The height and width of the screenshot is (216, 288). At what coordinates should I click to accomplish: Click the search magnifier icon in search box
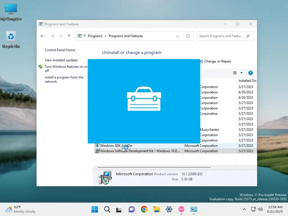248,36
